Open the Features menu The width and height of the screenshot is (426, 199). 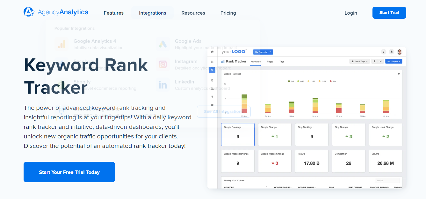114,13
